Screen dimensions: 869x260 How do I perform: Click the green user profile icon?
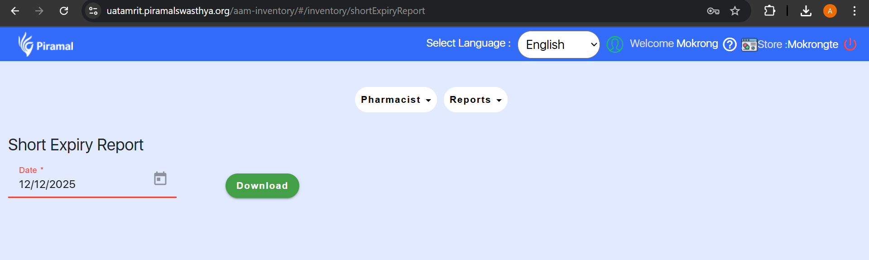point(615,44)
